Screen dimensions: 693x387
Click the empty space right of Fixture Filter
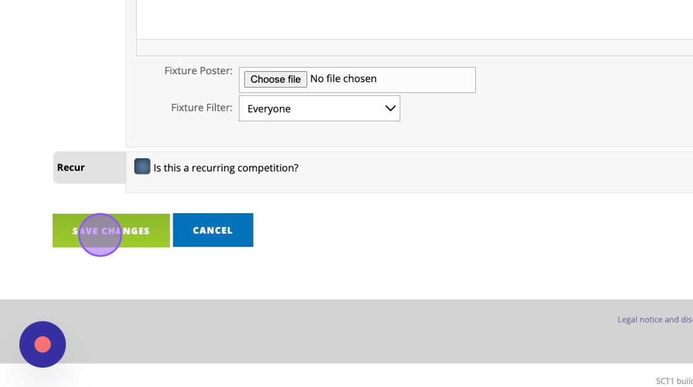tap(544, 109)
